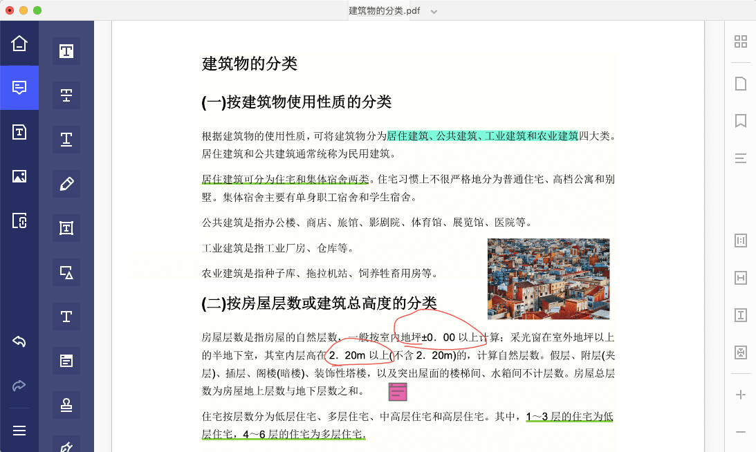Select the Text Box tool
Image resolution: width=756 pixels, height=452 pixels.
point(66,228)
